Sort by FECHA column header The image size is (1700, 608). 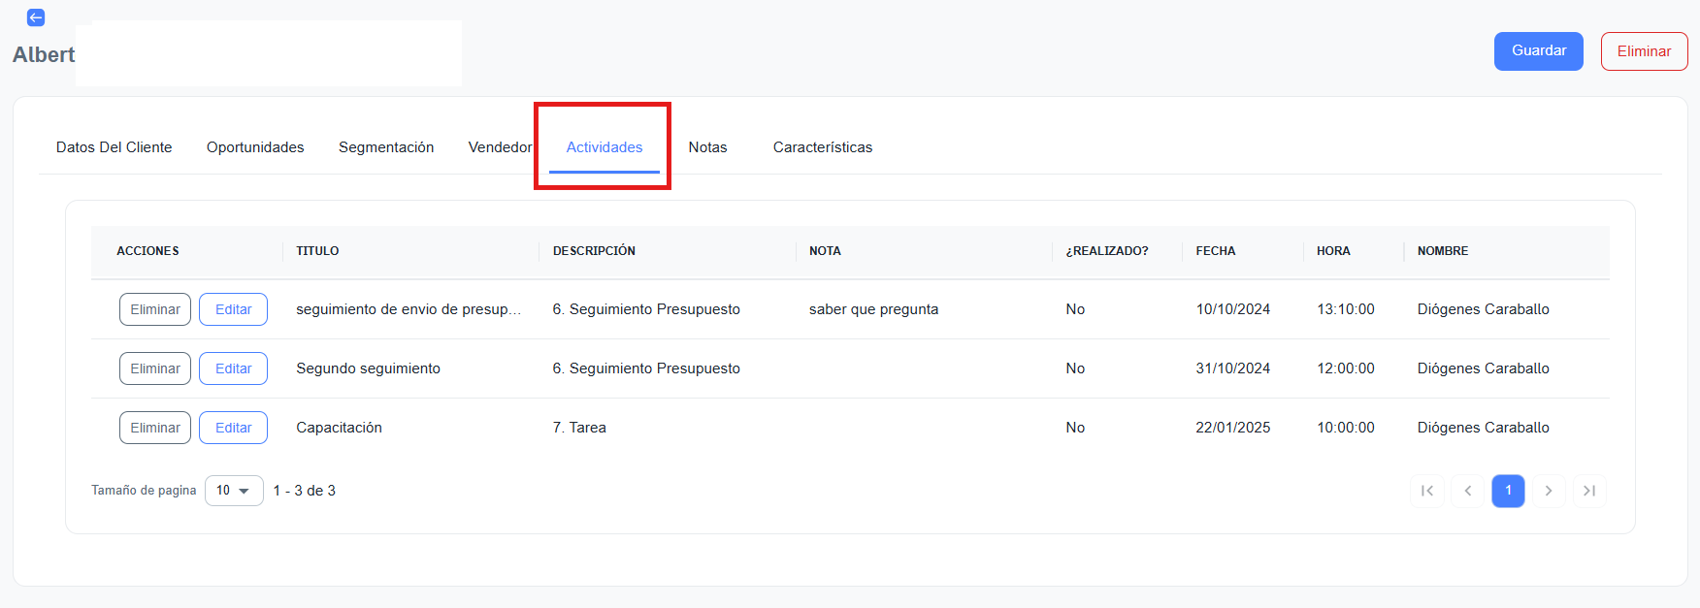pos(1216,251)
